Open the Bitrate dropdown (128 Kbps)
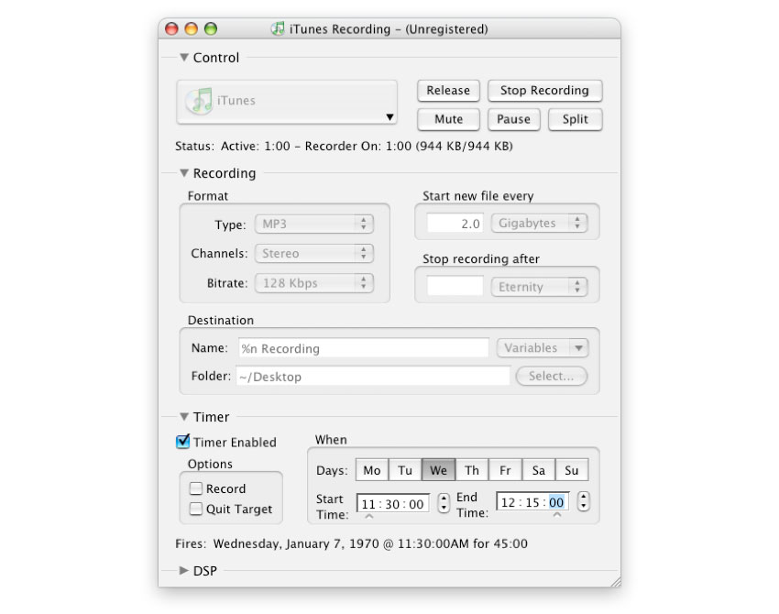Image resolution: width=779 pixels, height=614 pixels. (x=314, y=283)
